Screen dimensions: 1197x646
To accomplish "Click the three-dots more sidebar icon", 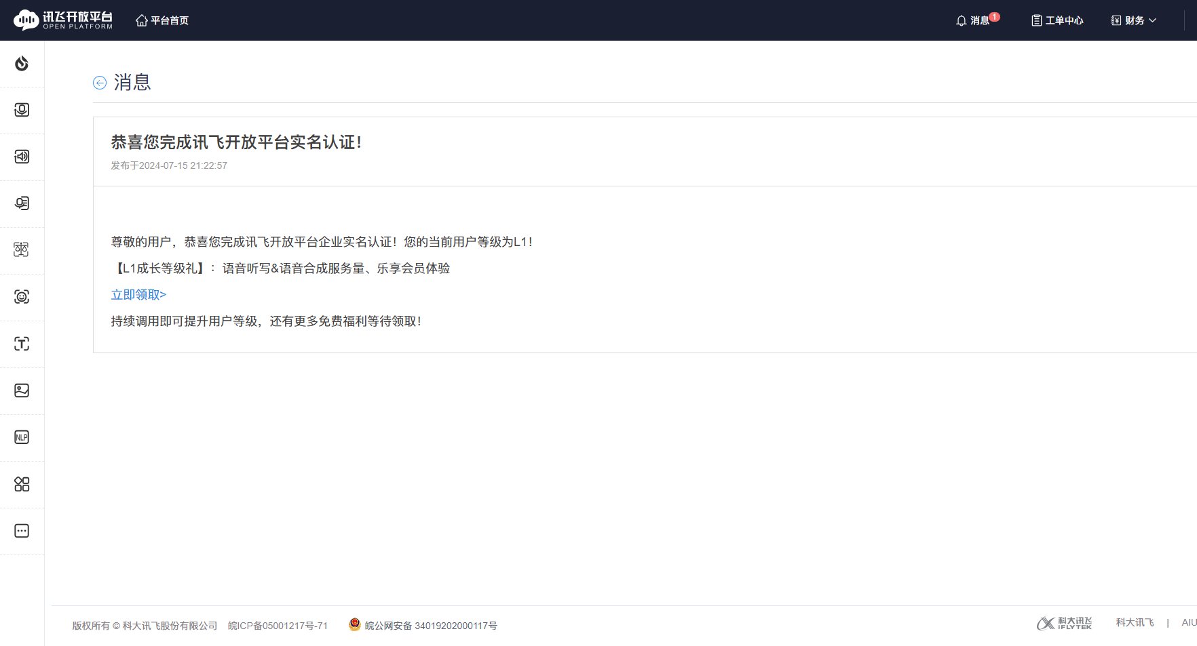I will click(22, 531).
